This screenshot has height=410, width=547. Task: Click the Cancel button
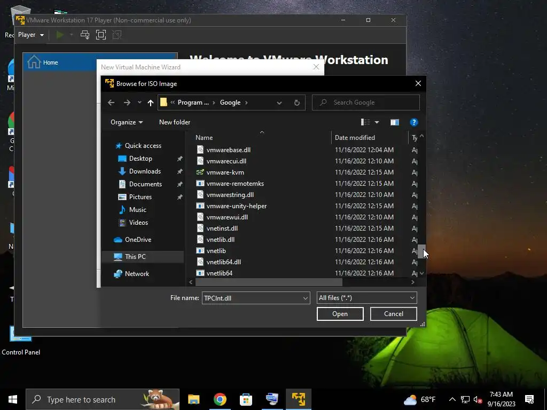coord(394,314)
